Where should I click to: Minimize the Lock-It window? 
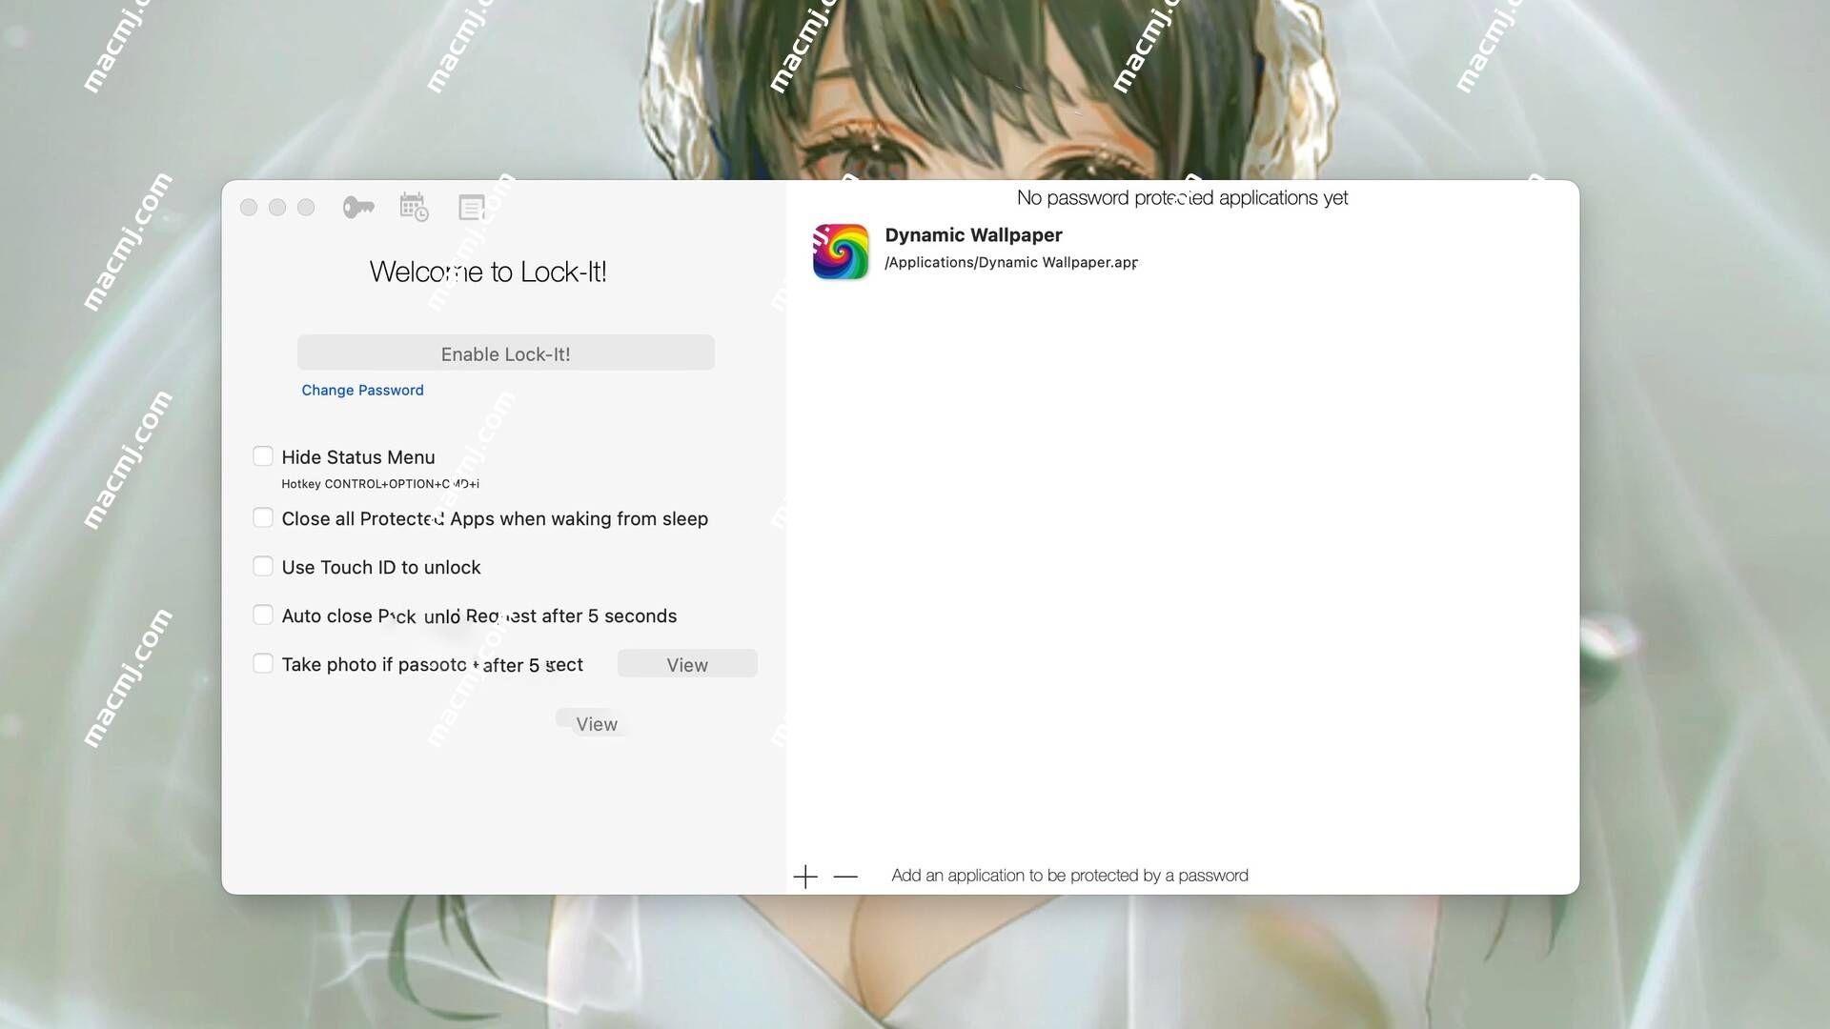pos(277,208)
